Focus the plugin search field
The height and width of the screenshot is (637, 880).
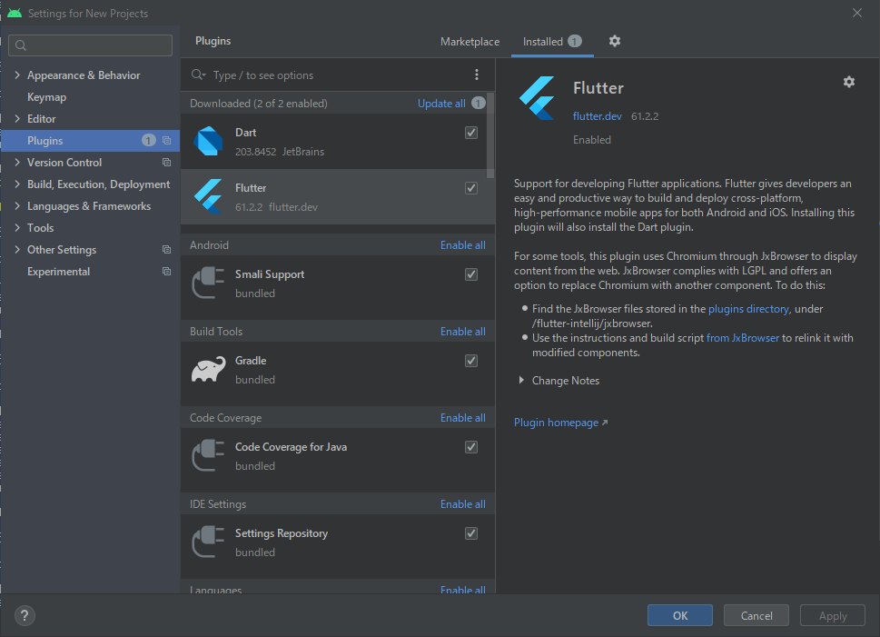337,75
